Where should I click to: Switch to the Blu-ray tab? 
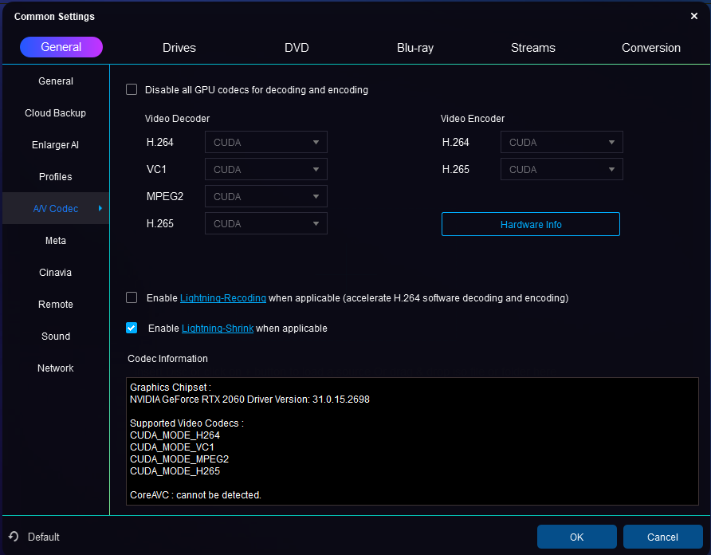pyautogui.click(x=415, y=48)
